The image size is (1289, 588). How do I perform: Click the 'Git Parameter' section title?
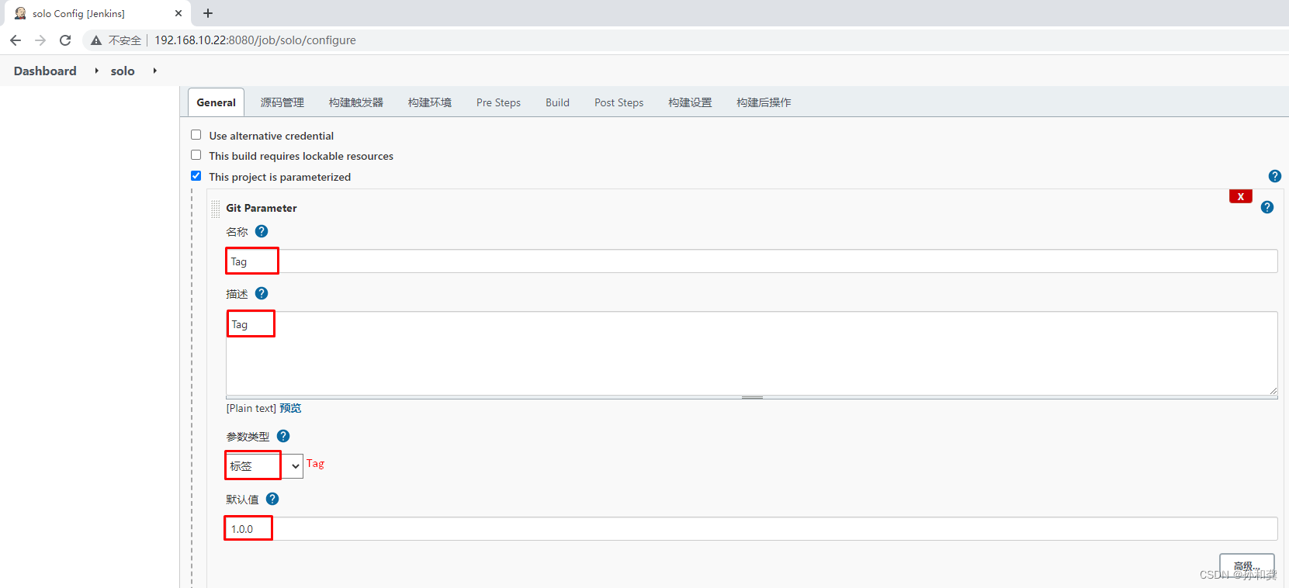[262, 208]
